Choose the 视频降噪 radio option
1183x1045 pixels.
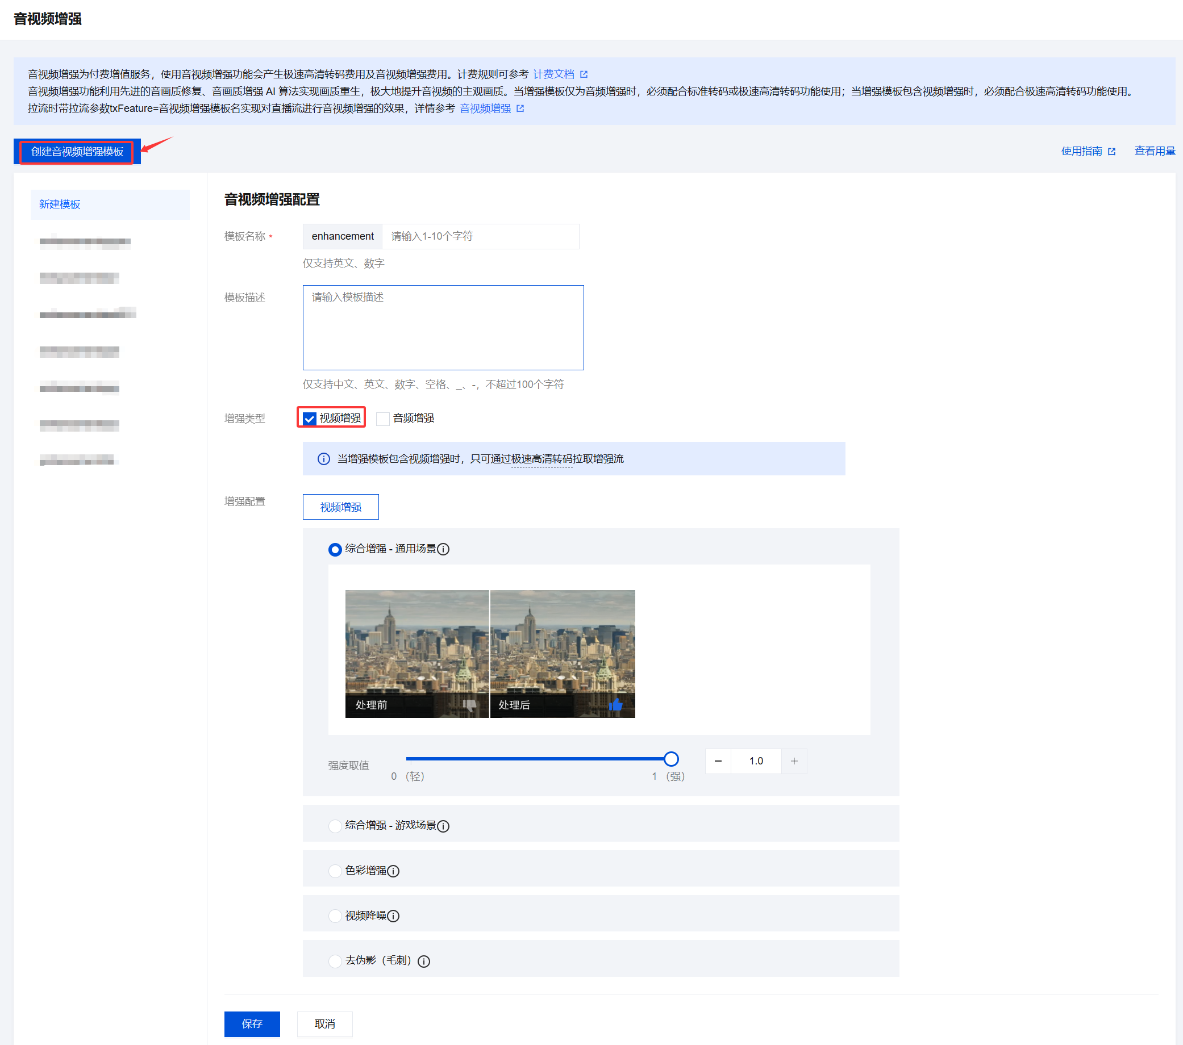(335, 916)
